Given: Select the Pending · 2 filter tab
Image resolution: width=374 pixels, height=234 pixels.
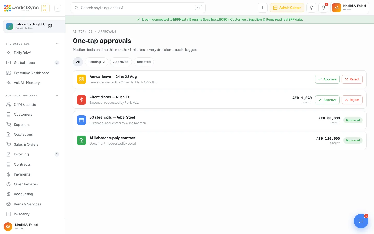Looking at the screenshot, I should (x=97, y=62).
